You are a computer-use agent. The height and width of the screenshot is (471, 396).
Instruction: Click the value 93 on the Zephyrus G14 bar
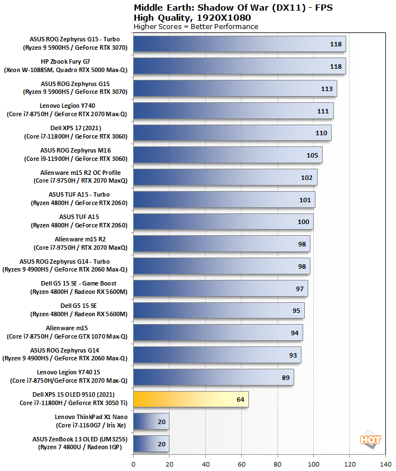pyautogui.click(x=293, y=355)
